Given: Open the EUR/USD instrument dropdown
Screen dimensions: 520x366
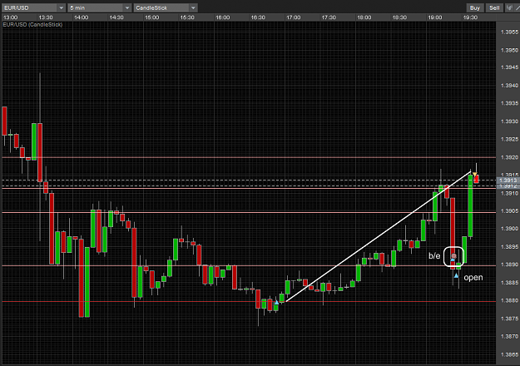Looking at the screenshot, I should click(x=33, y=7).
